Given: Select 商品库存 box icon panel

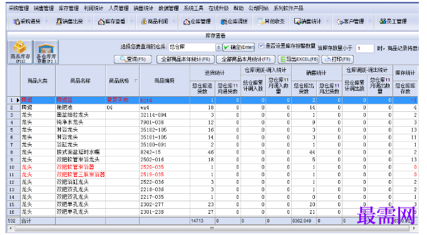Looking at the screenshot, I should click(x=20, y=52).
